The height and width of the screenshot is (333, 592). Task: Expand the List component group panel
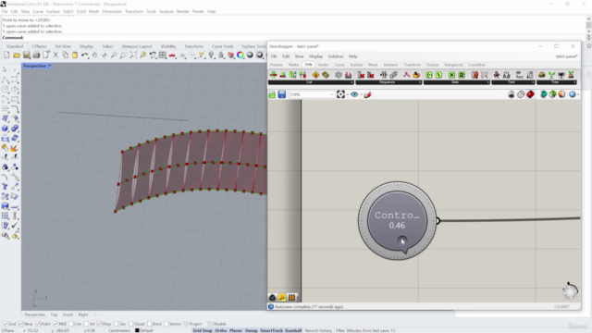tap(311, 82)
